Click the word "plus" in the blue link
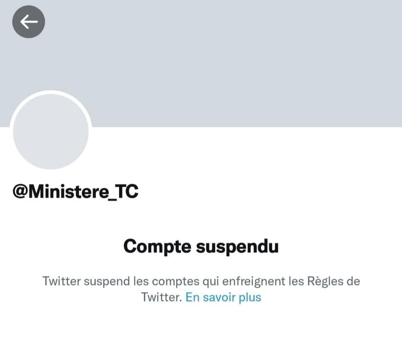402x351 pixels. [250, 298]
